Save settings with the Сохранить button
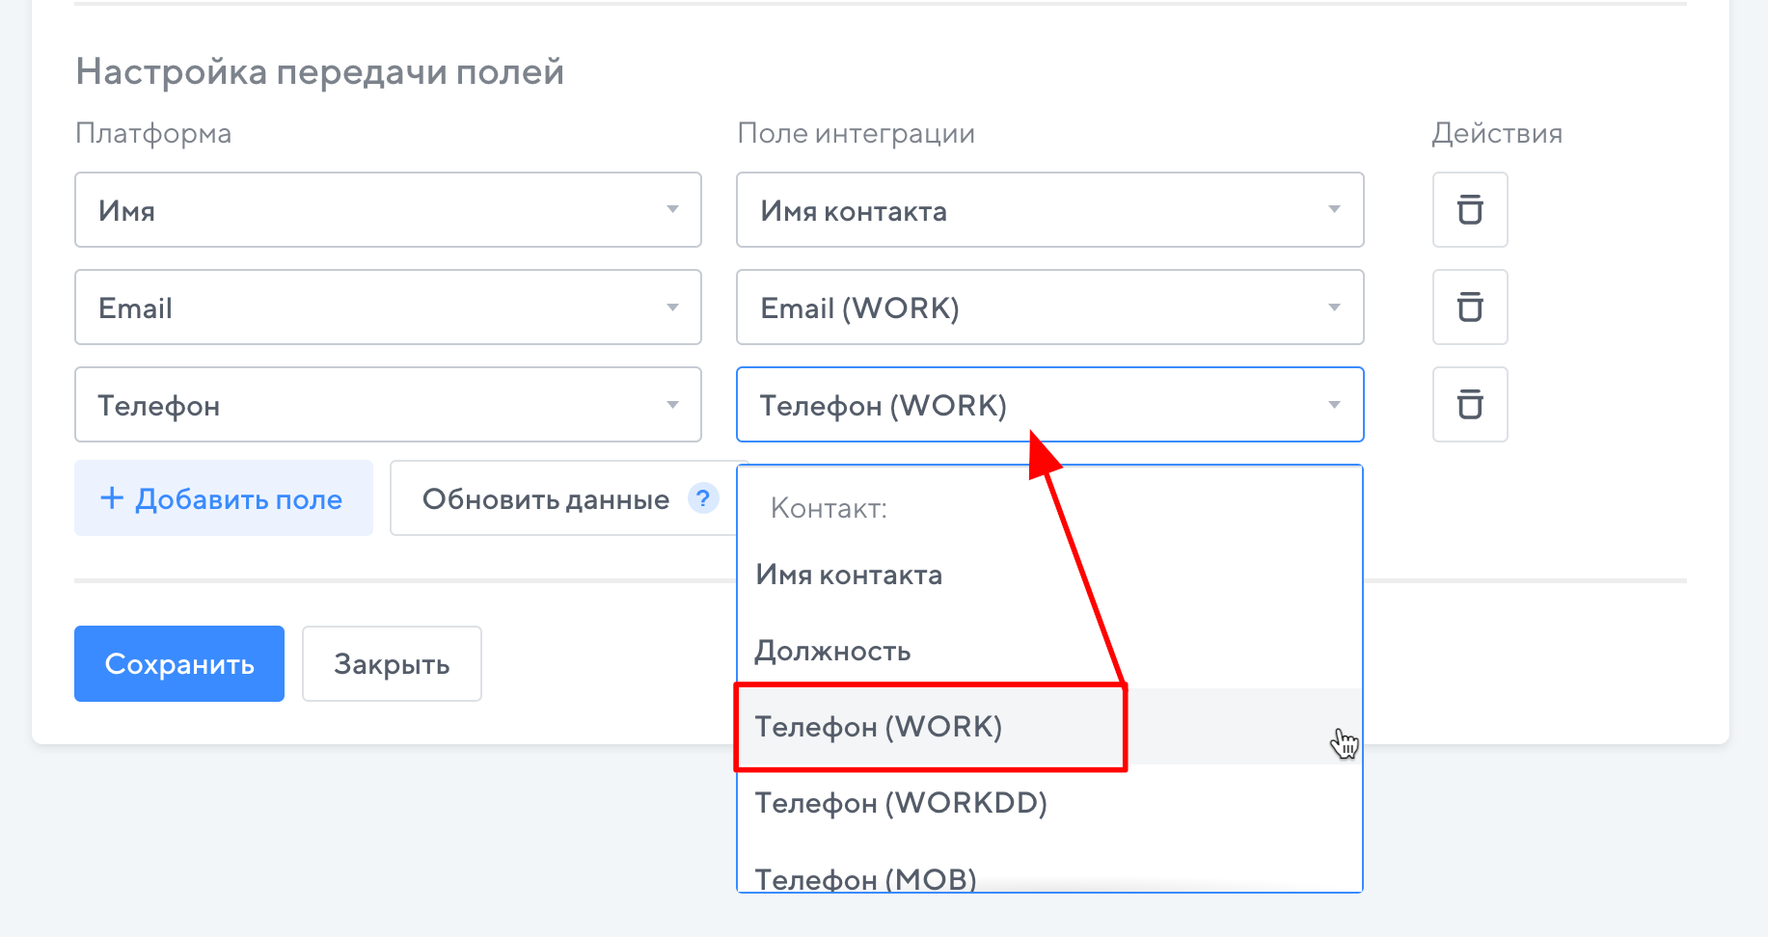Image resolution: width=1768 pixels, height=937 pixels. (179, 664)
